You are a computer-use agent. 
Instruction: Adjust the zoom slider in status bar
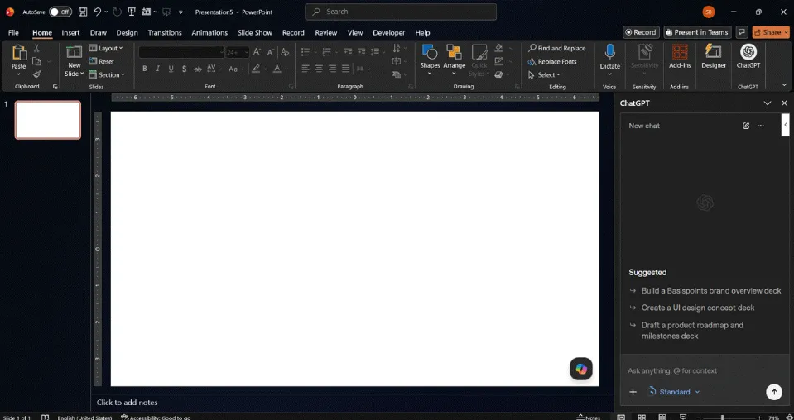pos(728,418)
